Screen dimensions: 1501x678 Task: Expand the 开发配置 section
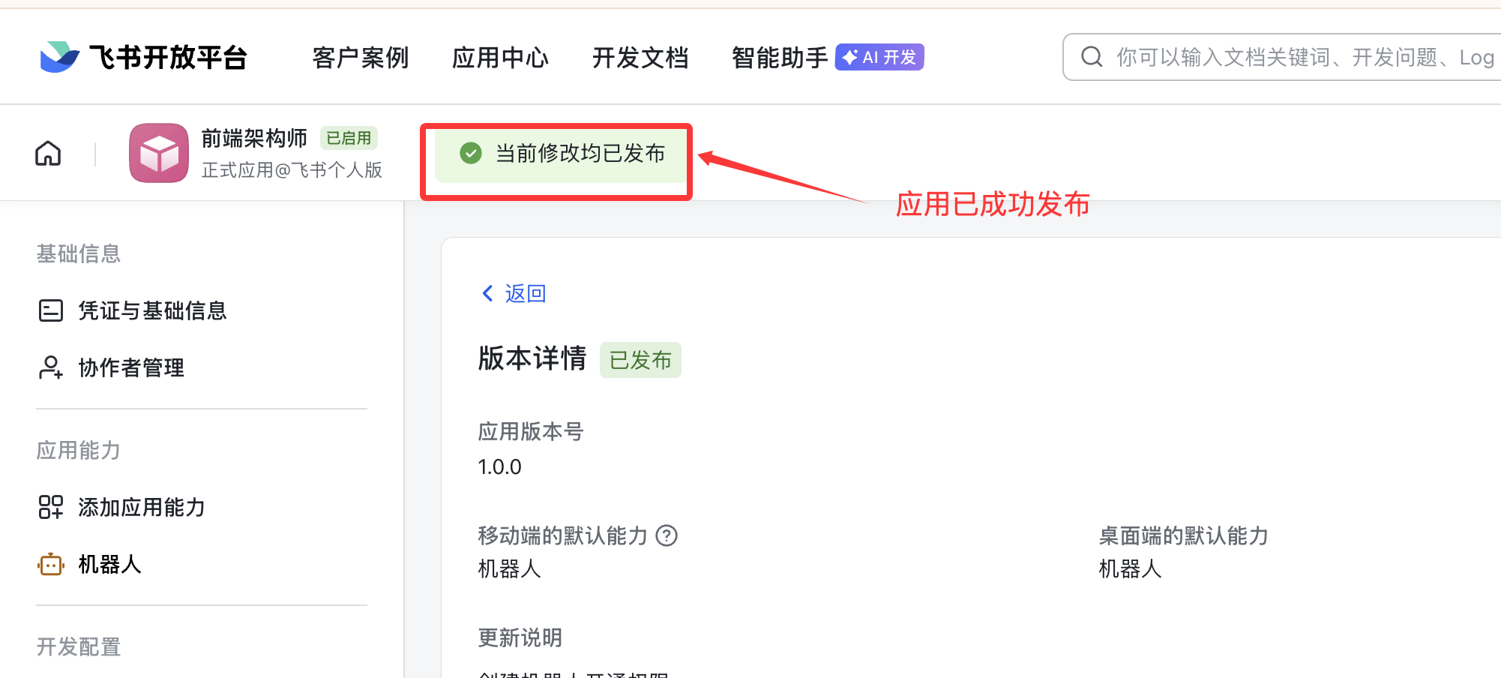click(x=78, y=646)
